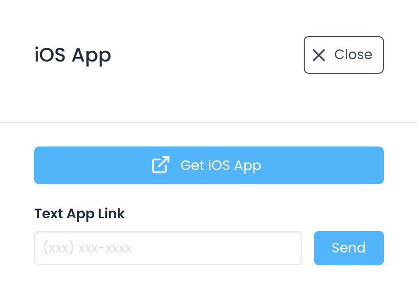
Task: Click the "Close" text label
Action: [353, 55]
